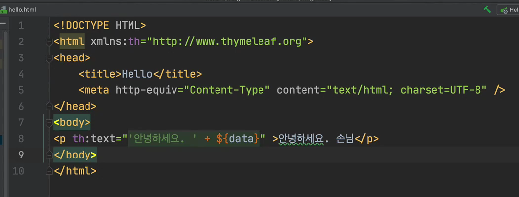Viewport: 519px width, 197px height.
Task: Place the cursor in the <!DOCTYPE HTML> declaration
Action: tap(100, 26)
